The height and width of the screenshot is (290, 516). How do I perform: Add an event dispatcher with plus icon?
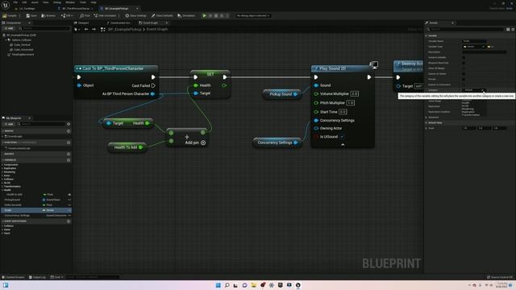click(69, 222)
